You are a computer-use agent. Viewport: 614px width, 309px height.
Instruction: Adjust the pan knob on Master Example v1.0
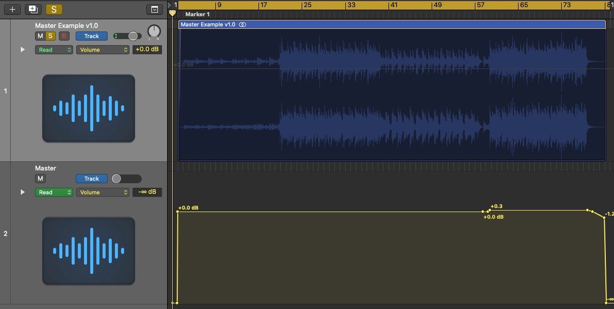coord(154,31)
